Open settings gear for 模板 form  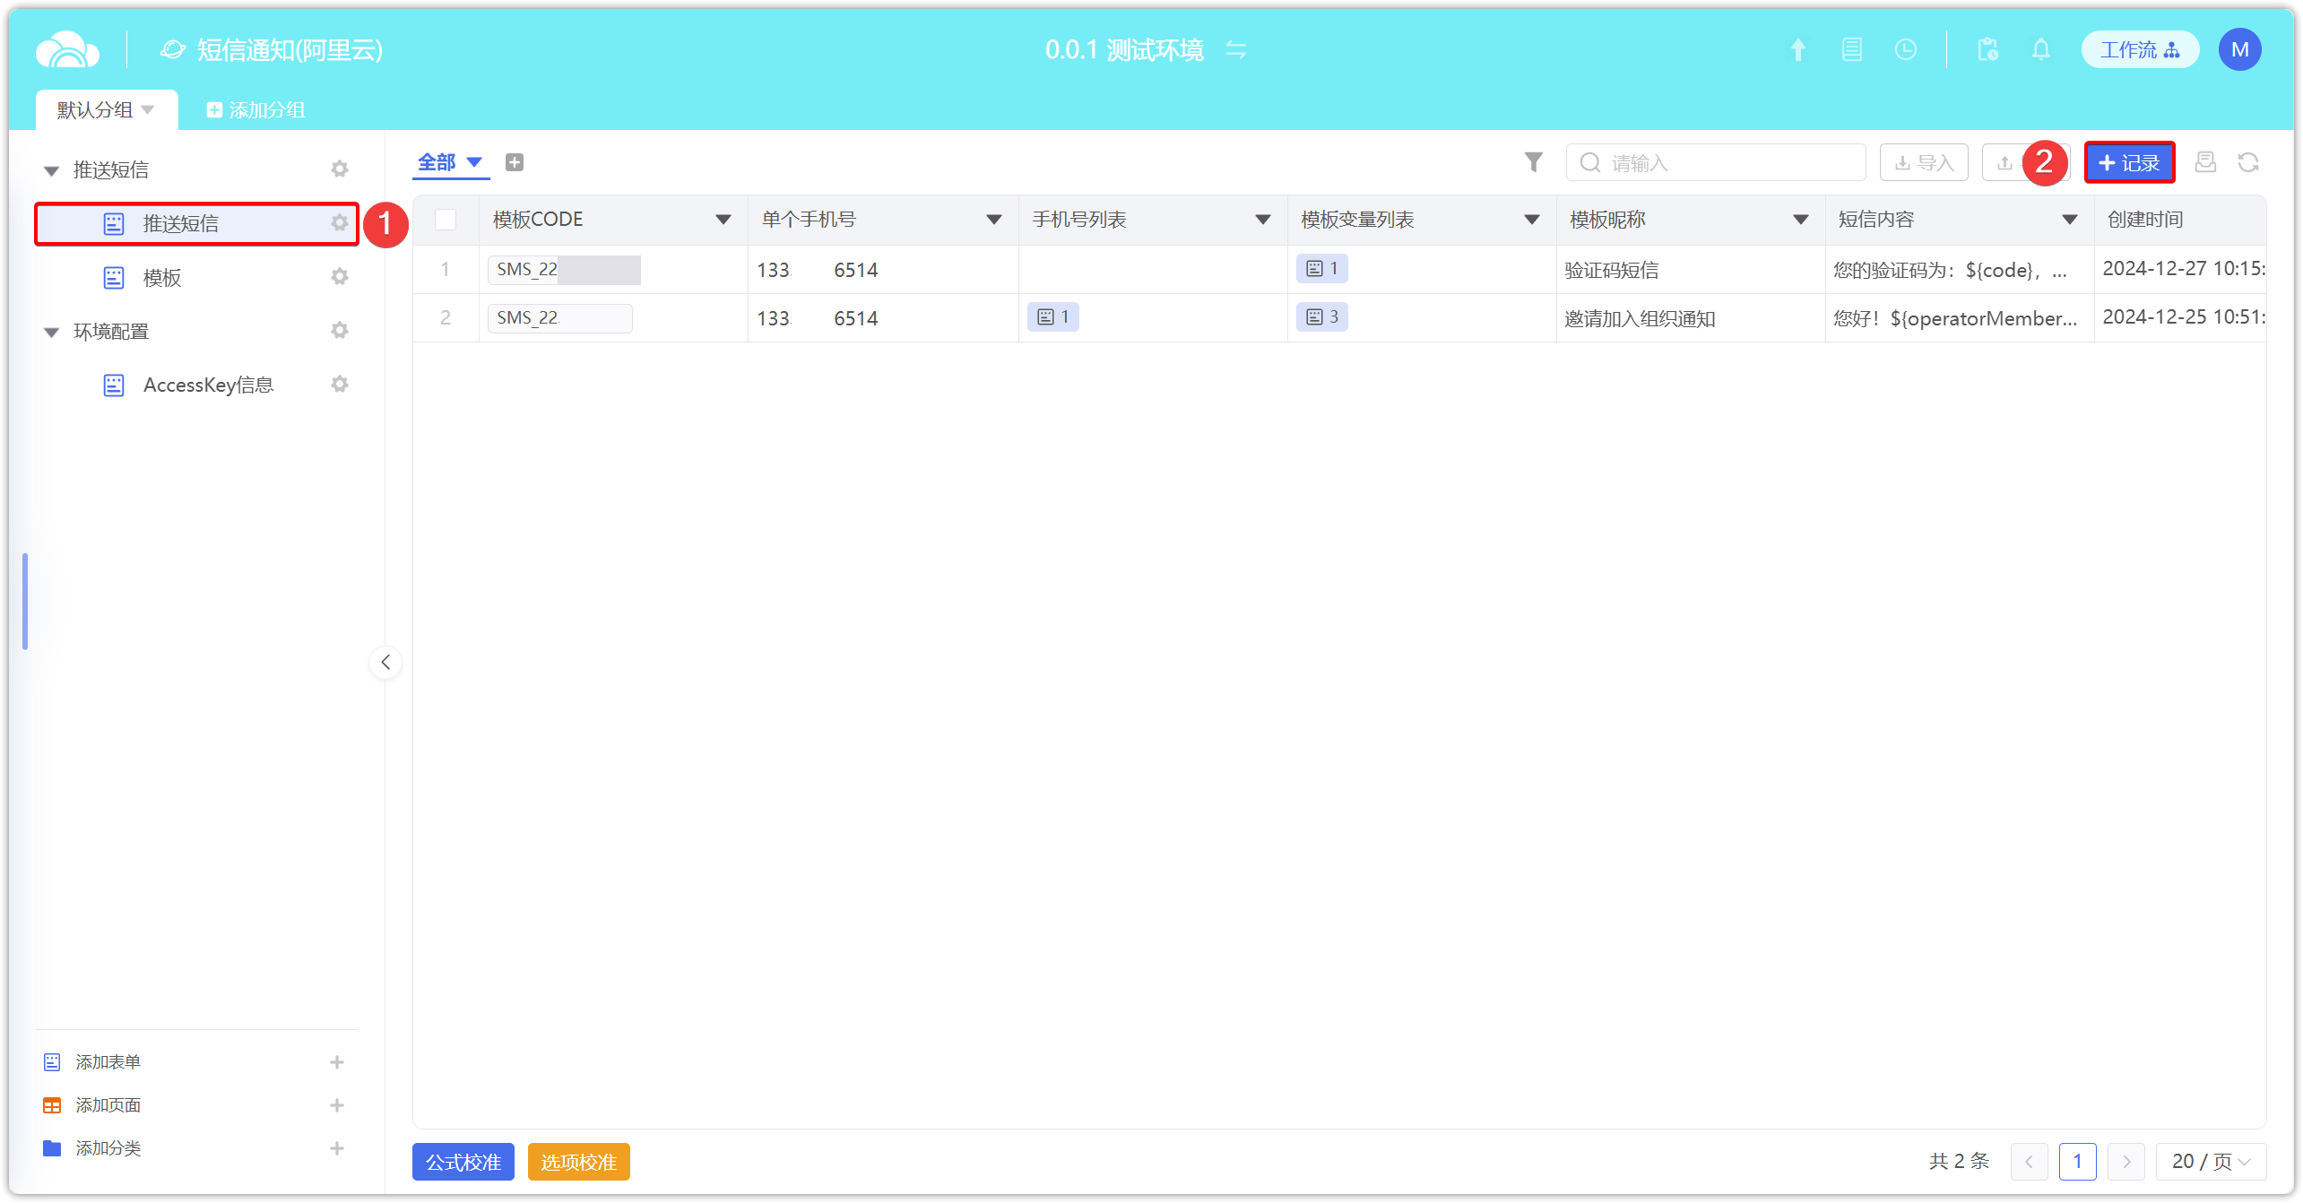(x=339, y=277)
